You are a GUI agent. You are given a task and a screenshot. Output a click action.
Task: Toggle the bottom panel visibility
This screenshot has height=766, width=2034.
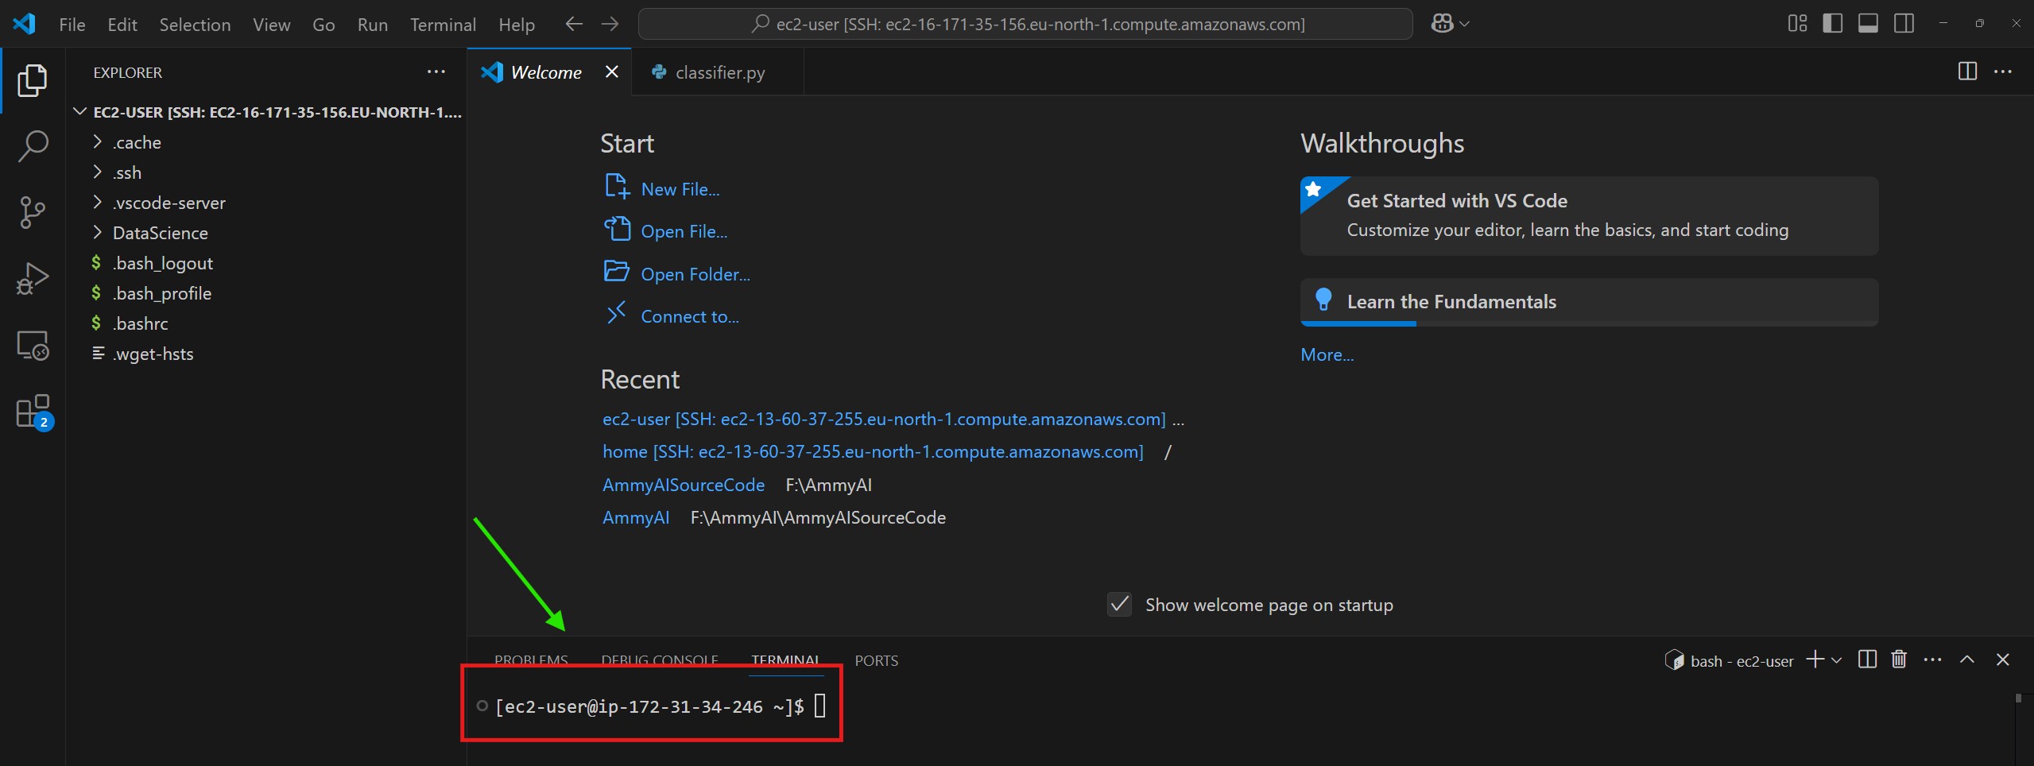1868,24
